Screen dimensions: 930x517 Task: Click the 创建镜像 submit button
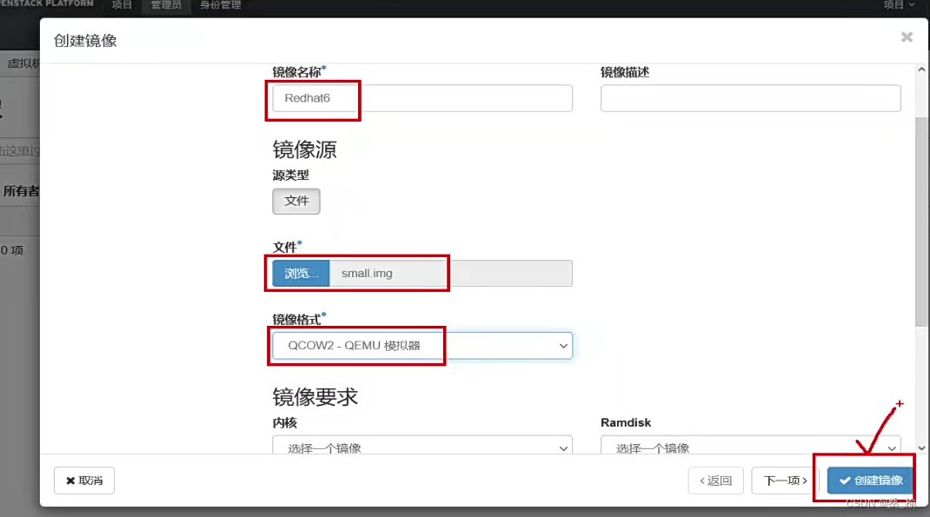click(x=871, y=481)
